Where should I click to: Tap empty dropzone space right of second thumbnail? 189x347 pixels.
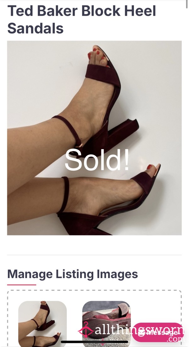click(x=156, y=310)
